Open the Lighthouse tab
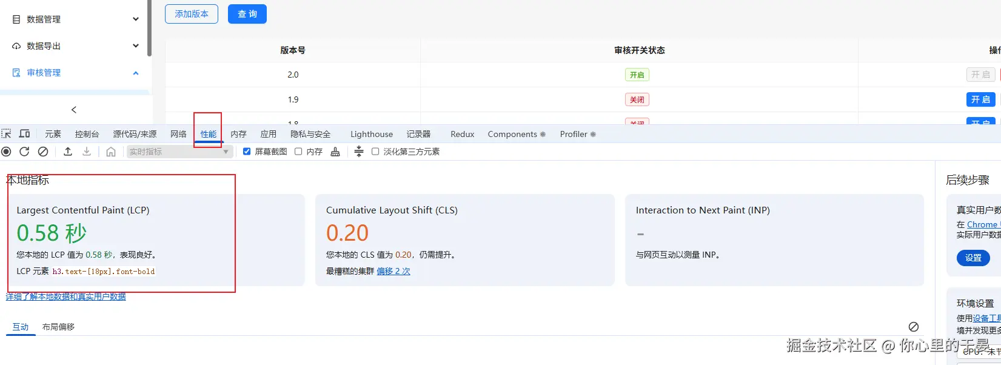Image resolution: width=1001 pixels, height=365 pixels. click(372, 134)
